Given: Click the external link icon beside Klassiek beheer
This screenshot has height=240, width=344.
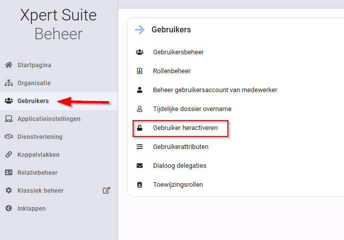Looking at the screenshot, I should (x=106, y=190).
